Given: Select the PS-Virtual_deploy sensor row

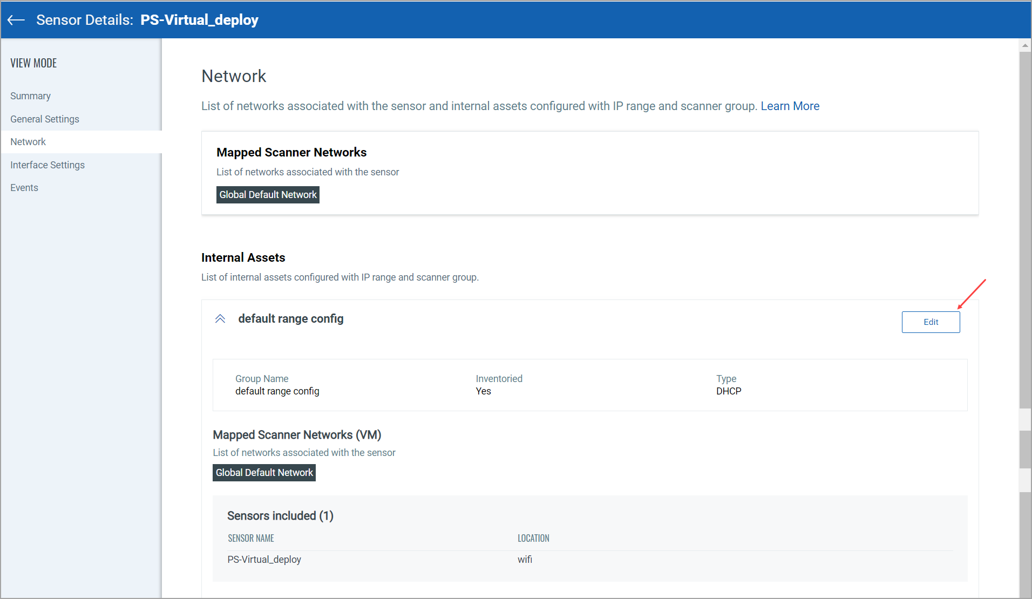Looking at the screenshot, I should (264, 560).
